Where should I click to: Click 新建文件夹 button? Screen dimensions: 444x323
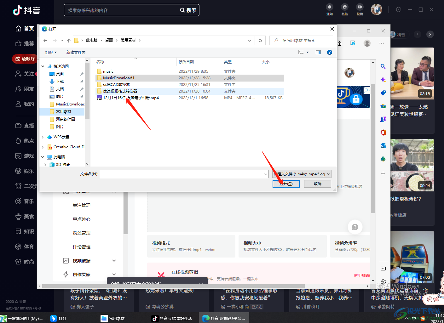click(76, 52)
